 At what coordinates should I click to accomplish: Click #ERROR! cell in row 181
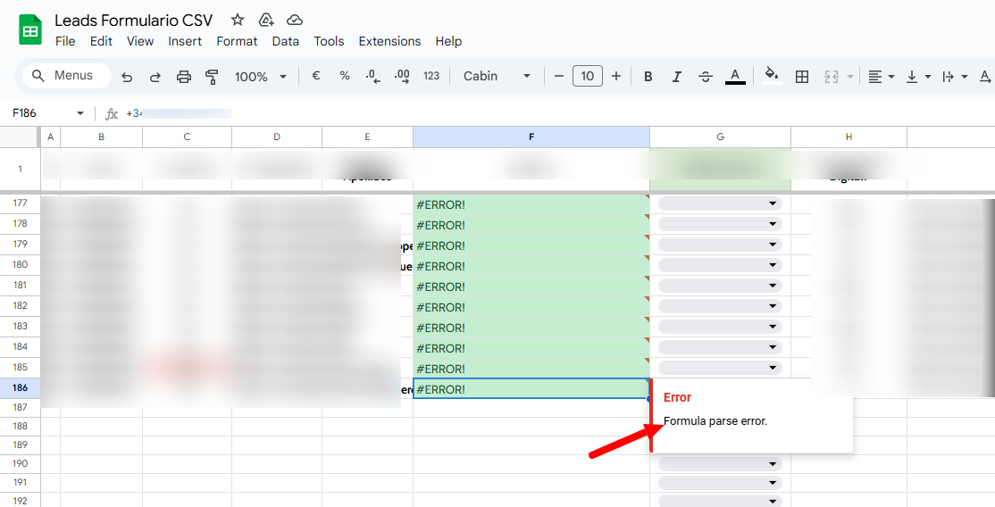531,287
